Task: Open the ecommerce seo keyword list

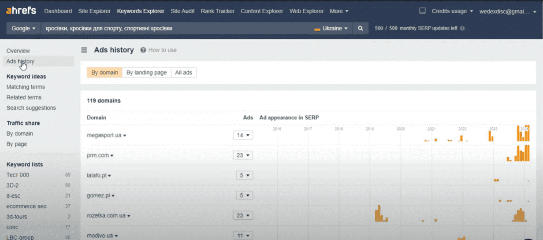Action: [x=26, y=206]
